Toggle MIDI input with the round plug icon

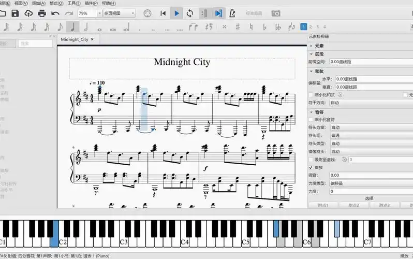tap(147, 13)
